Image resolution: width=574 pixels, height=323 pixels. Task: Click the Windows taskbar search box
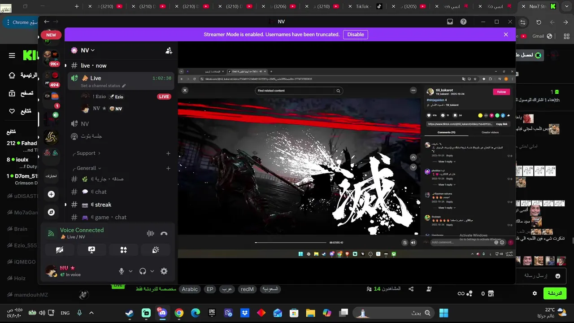[x=393, y=313]
